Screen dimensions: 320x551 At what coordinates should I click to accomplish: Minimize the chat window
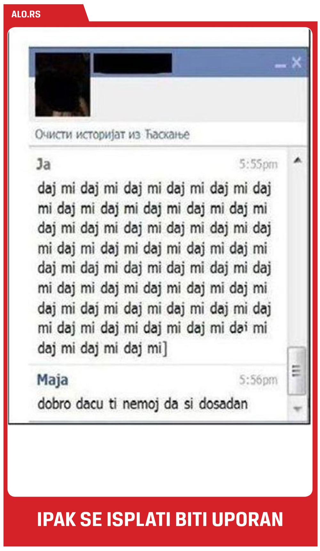point(280,66)
